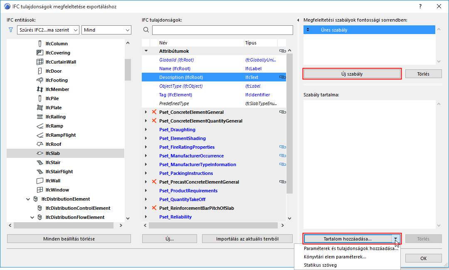Click the Törlés button beside Új szabály

pyautogui.click(x=423, y=74)
